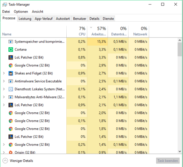Viewport: 183px width, 167px height.
Task: Click the Diensthost gear icon
Action: point(11,89)
